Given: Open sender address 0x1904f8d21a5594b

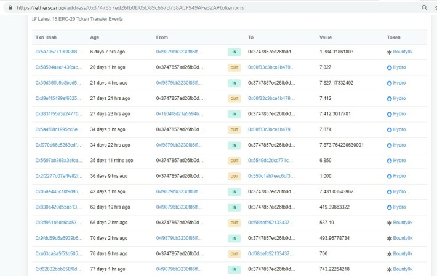Looking at the screenshot, I should [180, 114].
